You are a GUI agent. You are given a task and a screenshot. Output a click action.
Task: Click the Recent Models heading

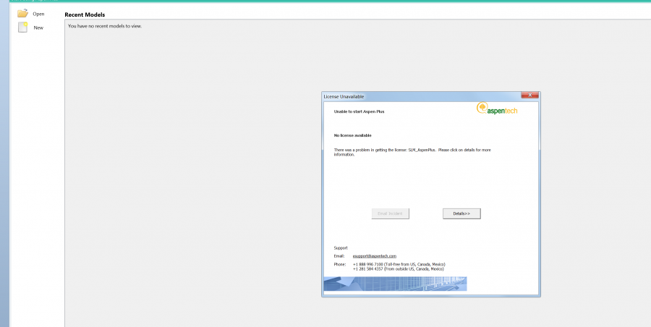[85, 14]
